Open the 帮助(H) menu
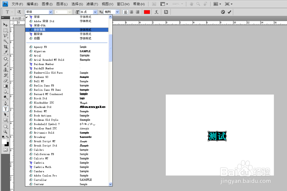Screen dimensions: 287x191 [x=139, y=4]
